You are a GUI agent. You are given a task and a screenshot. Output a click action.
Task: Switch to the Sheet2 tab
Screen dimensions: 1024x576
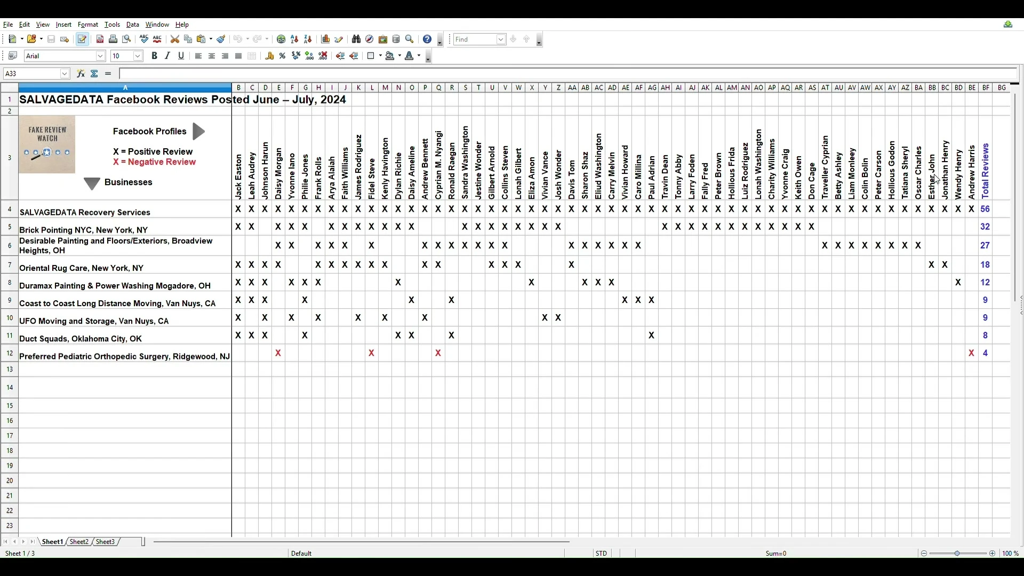tap(79, 542)
